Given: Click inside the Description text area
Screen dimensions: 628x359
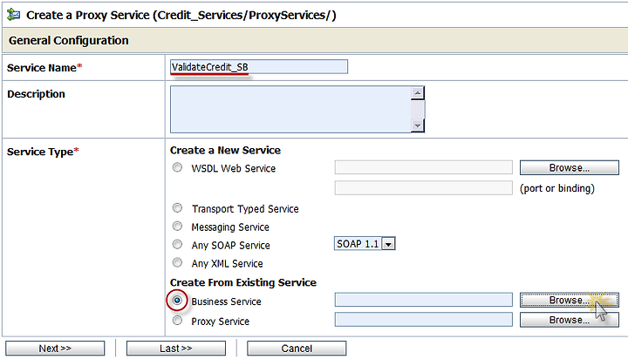Looking at the screenshot, I should point(290,109).
